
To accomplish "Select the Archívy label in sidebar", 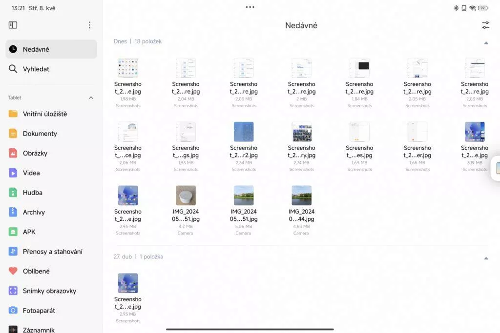I will pyautogui.click(x=34, y=212).
